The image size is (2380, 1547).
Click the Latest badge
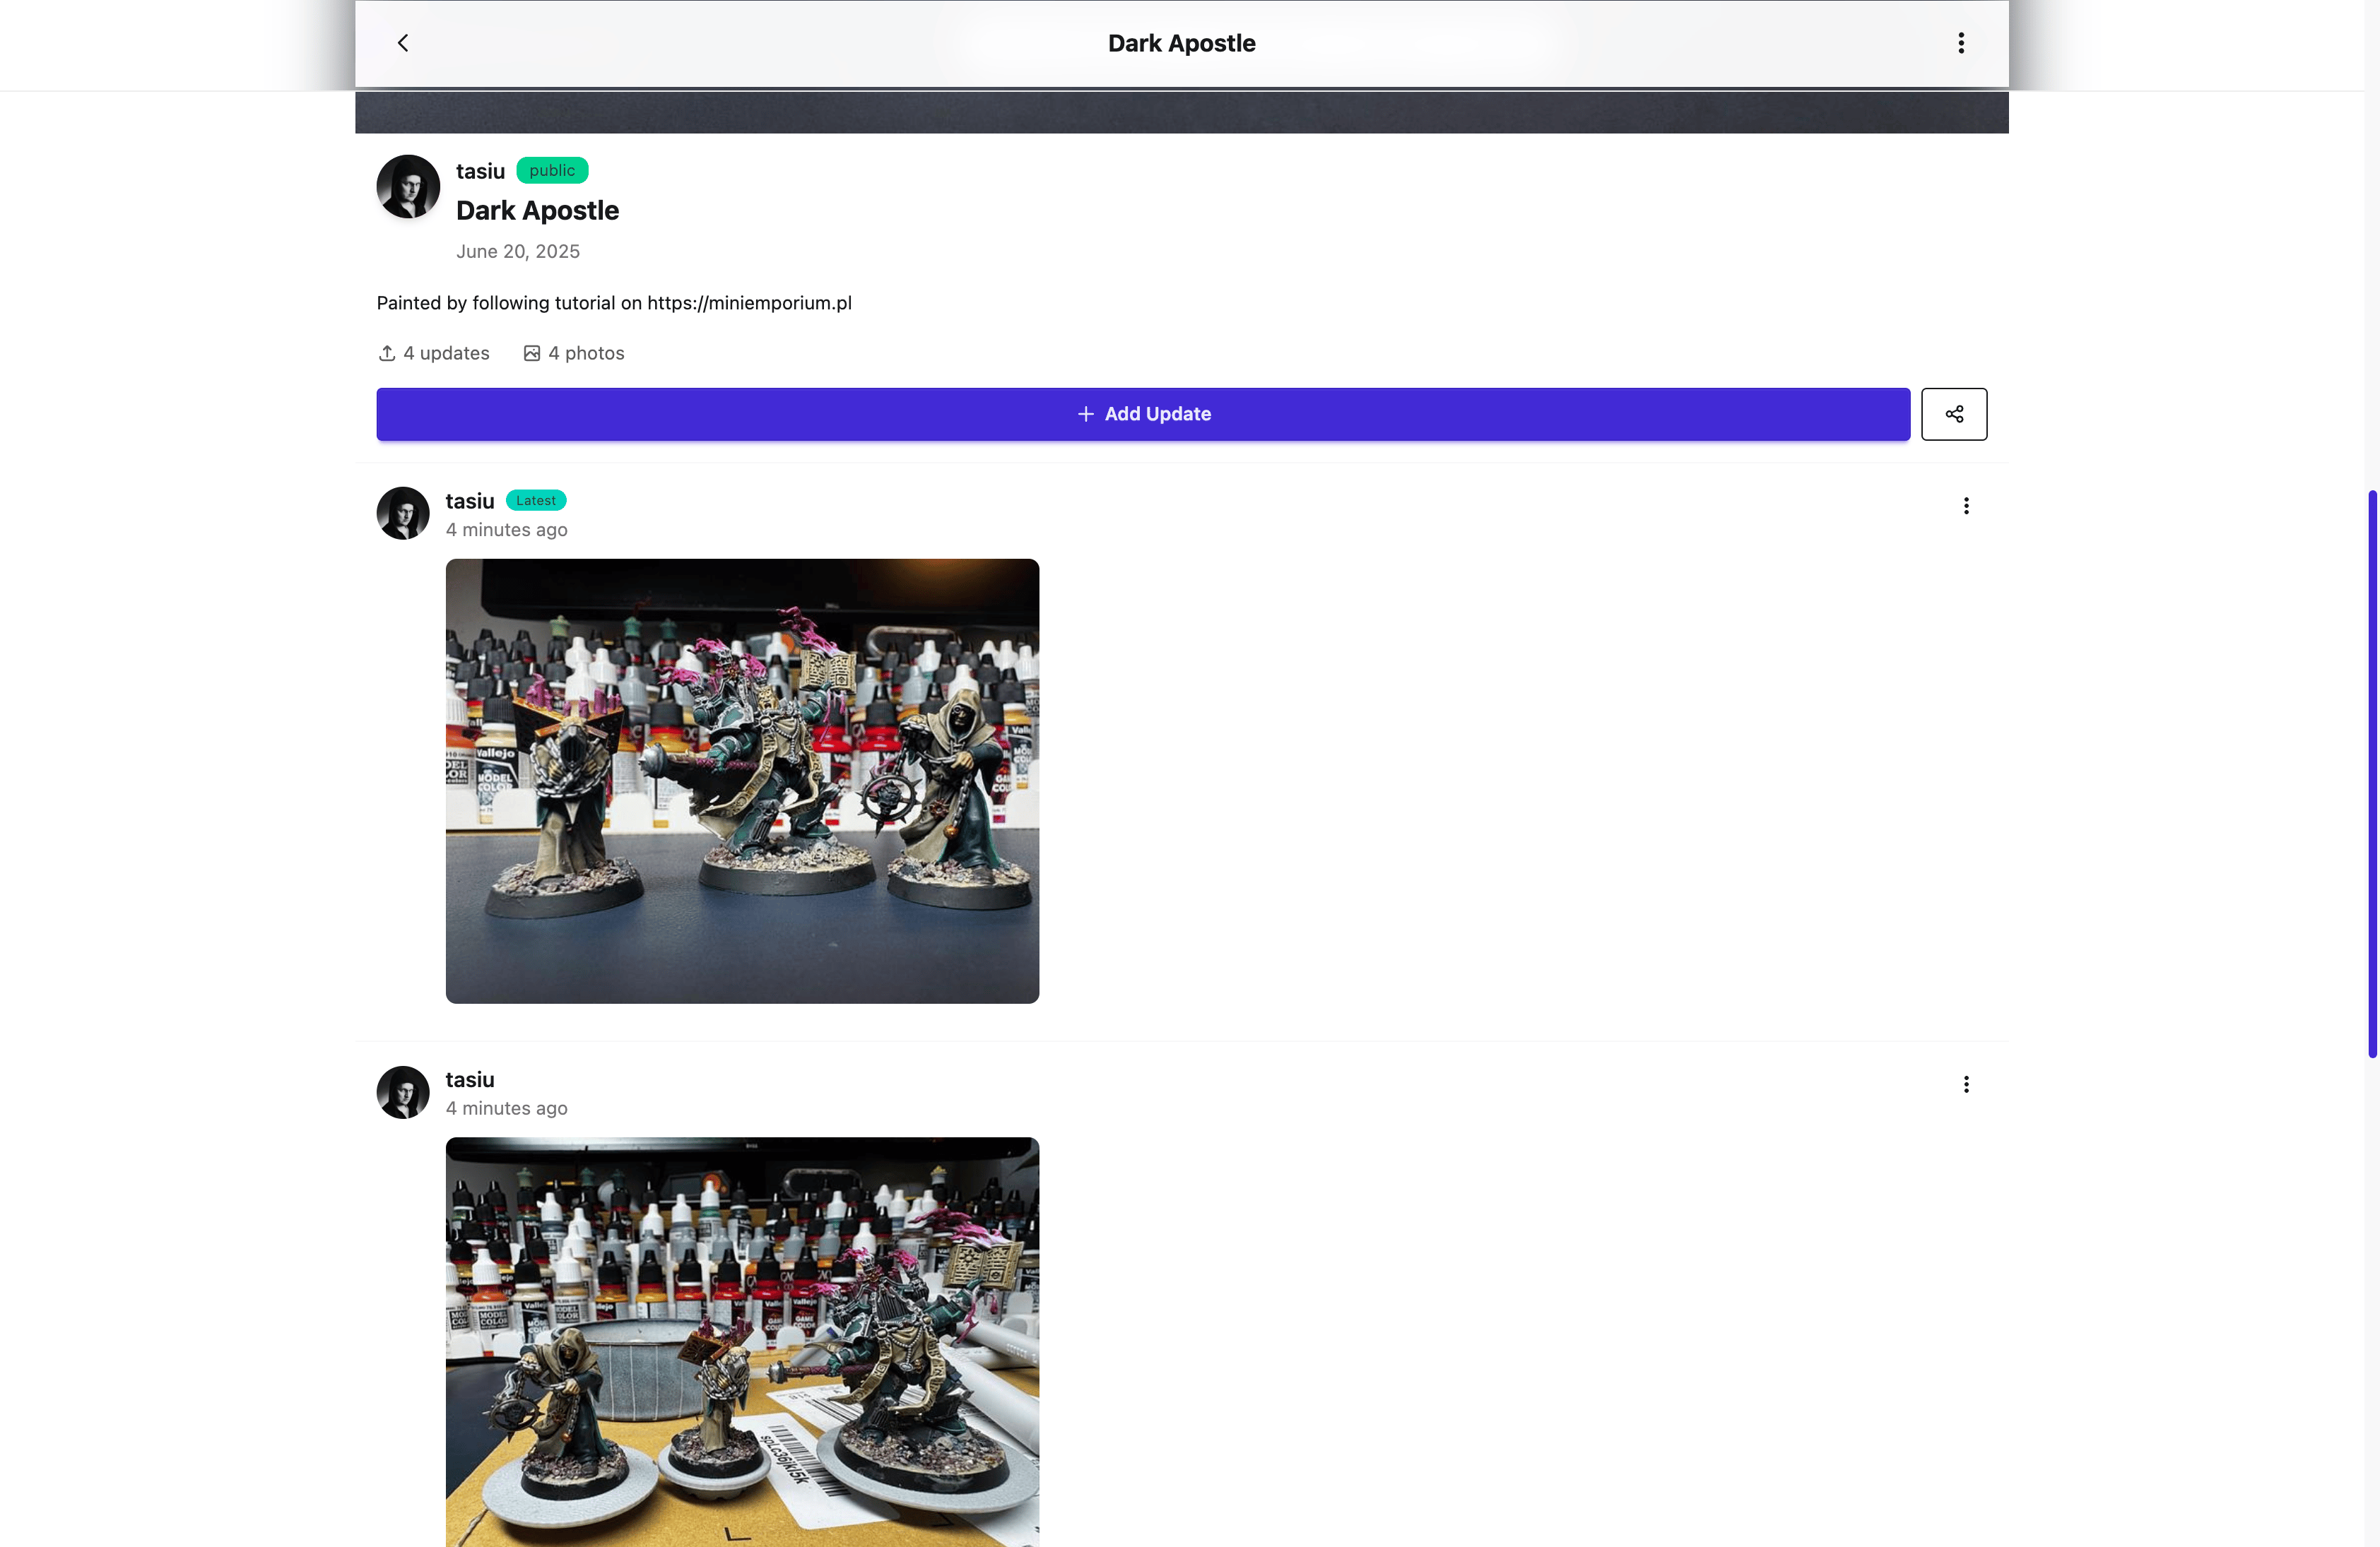coord(536,501)
